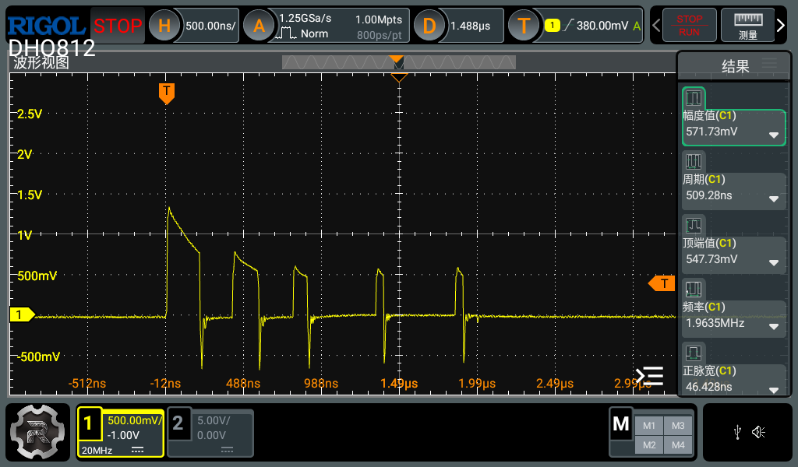
Task: Click the frequency measurement icon above 频率(C1)
Action: coord(694,289)
